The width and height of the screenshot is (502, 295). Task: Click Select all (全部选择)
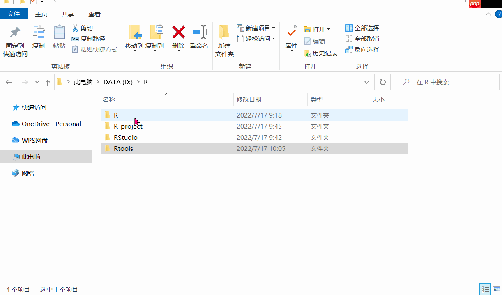tap(362, 28)
